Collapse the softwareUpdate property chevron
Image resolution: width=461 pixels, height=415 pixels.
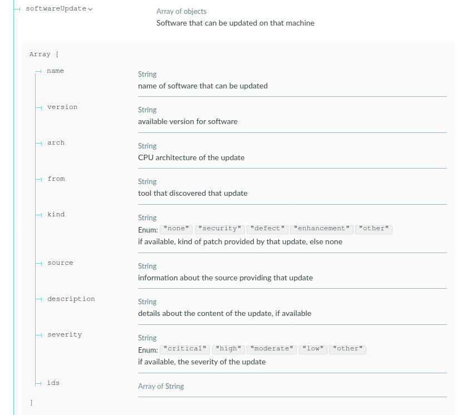tap(91, 9)
